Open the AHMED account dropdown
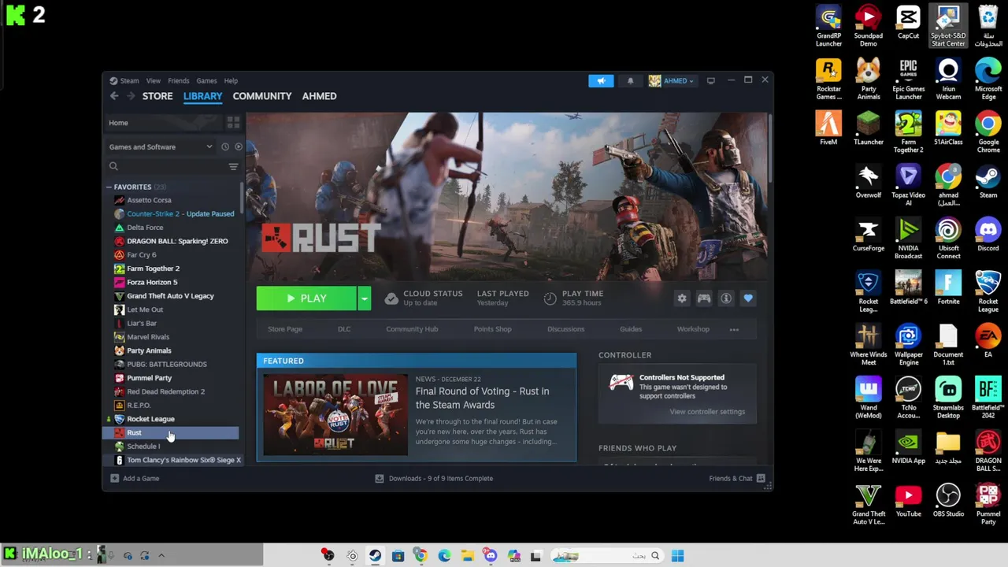 point(672,80)
